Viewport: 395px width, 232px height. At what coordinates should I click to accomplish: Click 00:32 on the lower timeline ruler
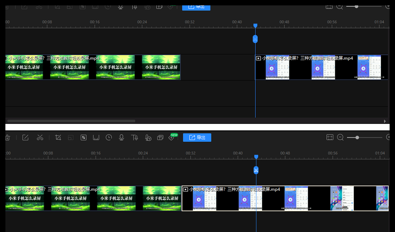(x=191, y=153)
